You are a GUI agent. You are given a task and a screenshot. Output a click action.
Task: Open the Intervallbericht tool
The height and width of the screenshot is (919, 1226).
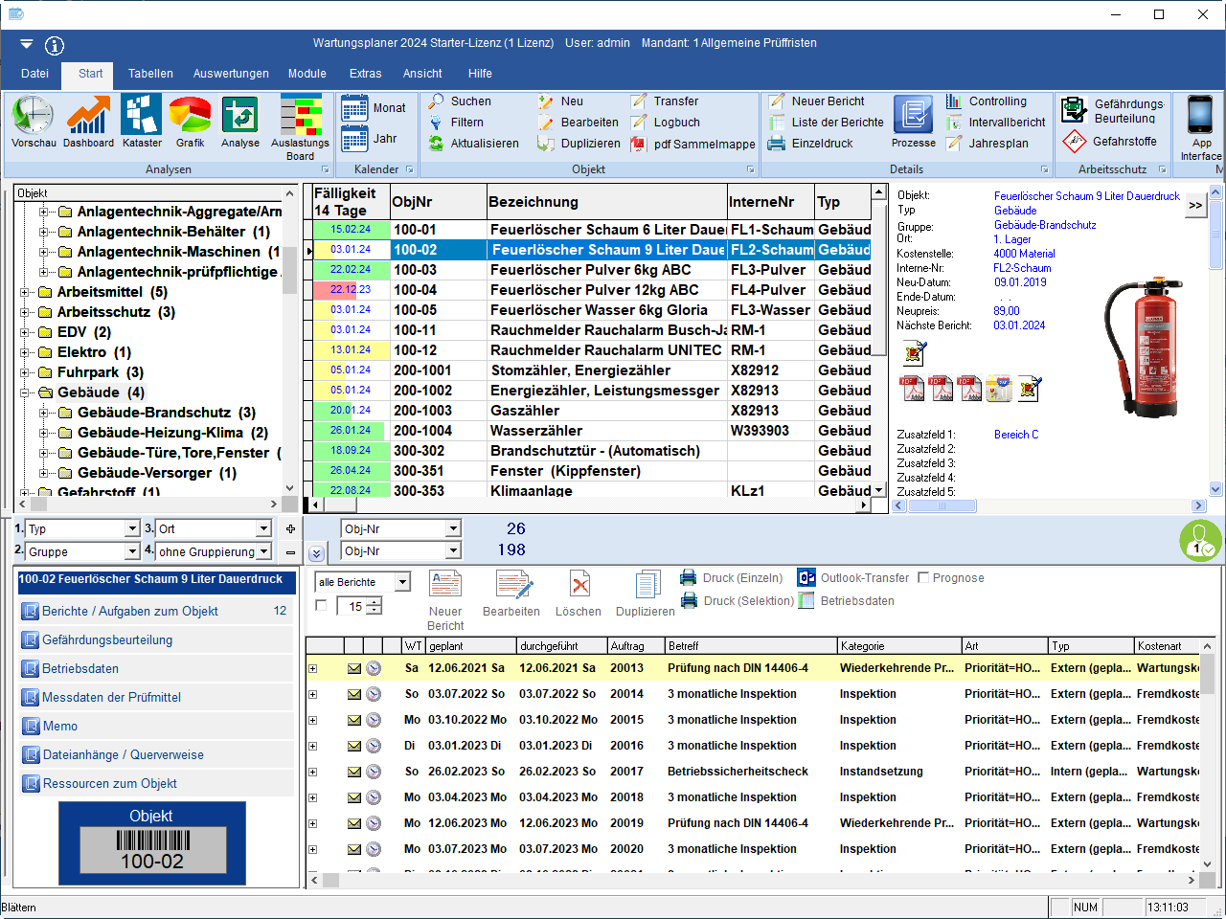click(x=995, y=122)
